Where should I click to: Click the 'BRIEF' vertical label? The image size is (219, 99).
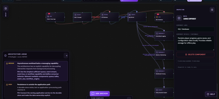(6, 14)
